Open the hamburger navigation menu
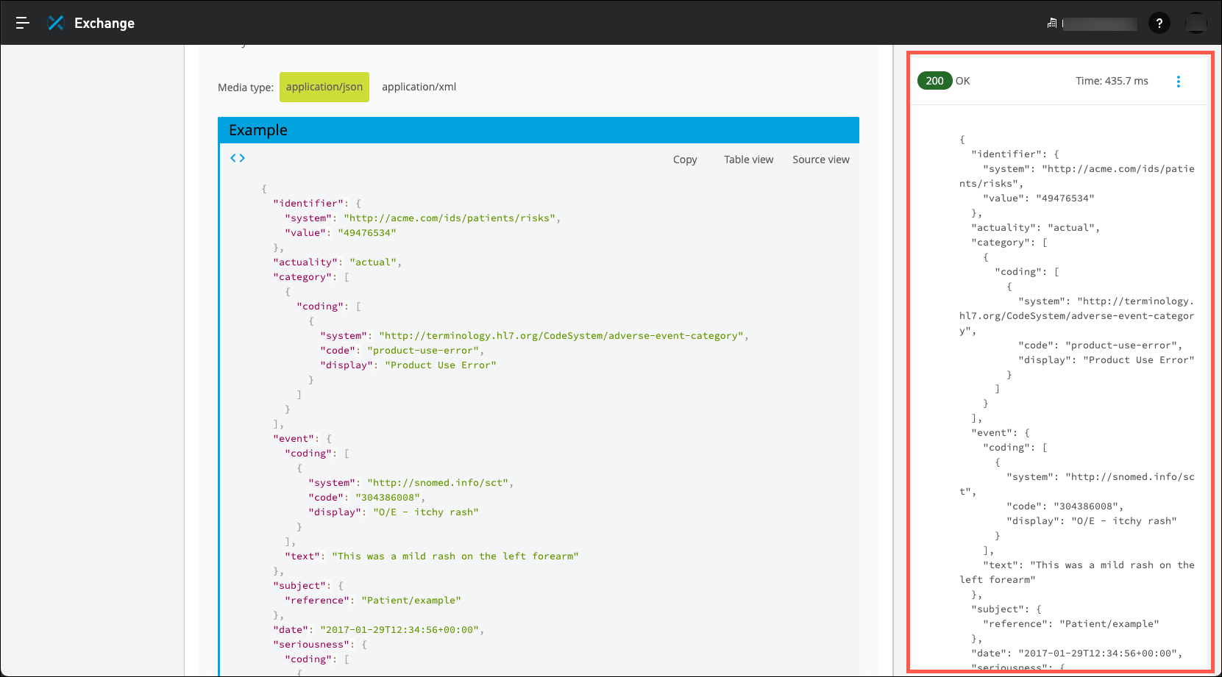The image size is (1222, 677). [23, 23]
